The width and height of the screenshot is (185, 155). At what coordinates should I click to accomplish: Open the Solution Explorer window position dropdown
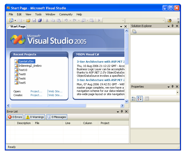coord(169,26)
